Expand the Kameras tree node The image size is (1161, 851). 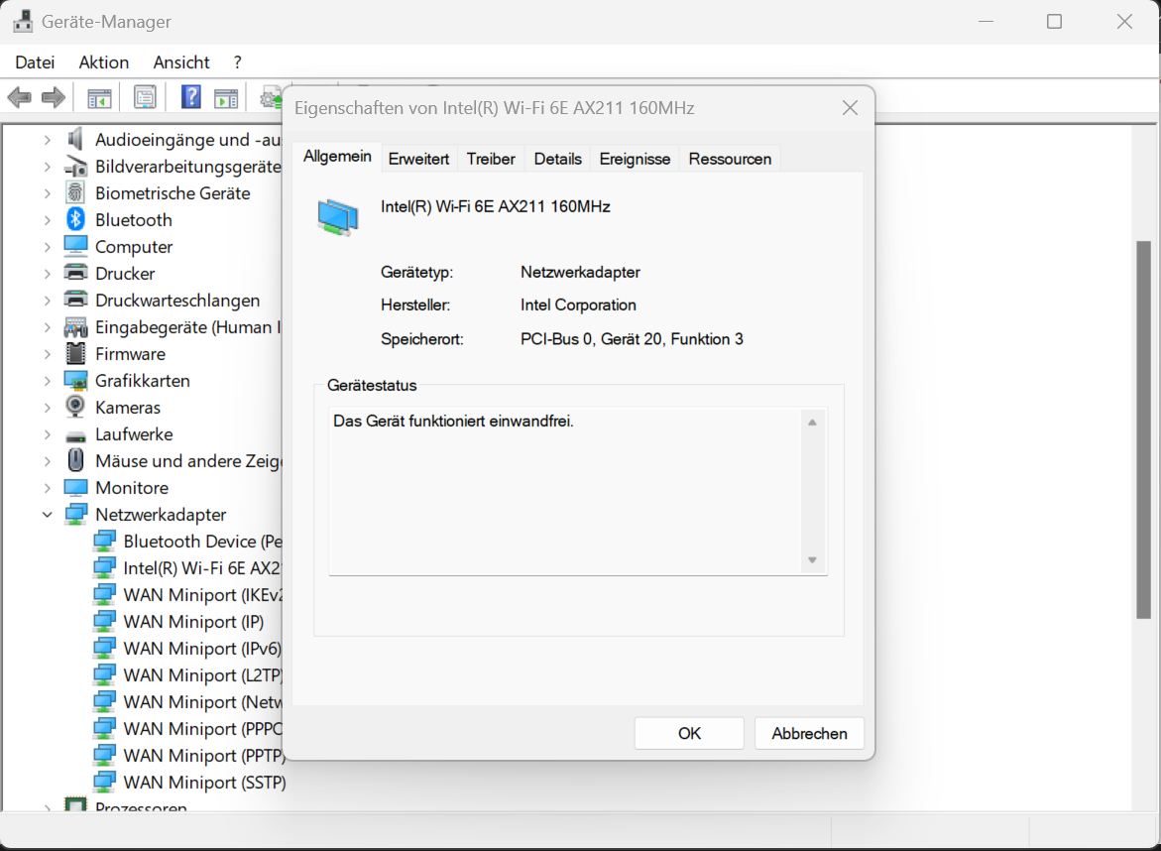pos(48,408)
